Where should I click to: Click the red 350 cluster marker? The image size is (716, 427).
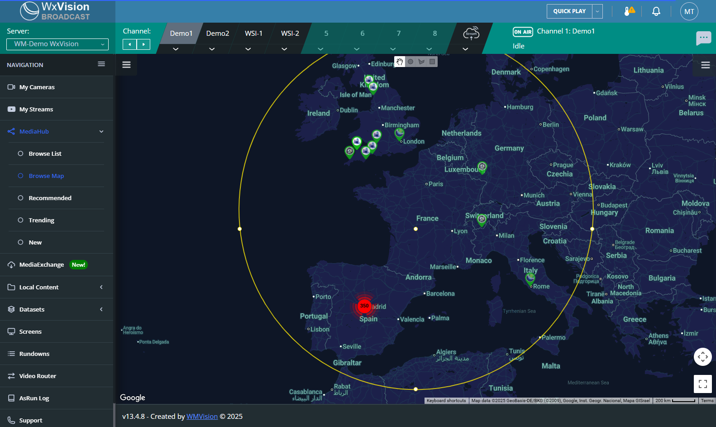pos(364,306)
